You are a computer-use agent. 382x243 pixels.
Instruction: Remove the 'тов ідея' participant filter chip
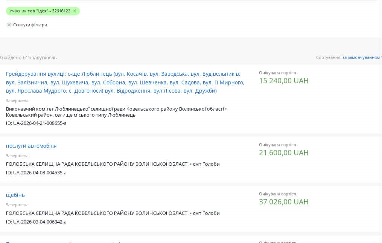pyautogui.click(x=75, y=11)
